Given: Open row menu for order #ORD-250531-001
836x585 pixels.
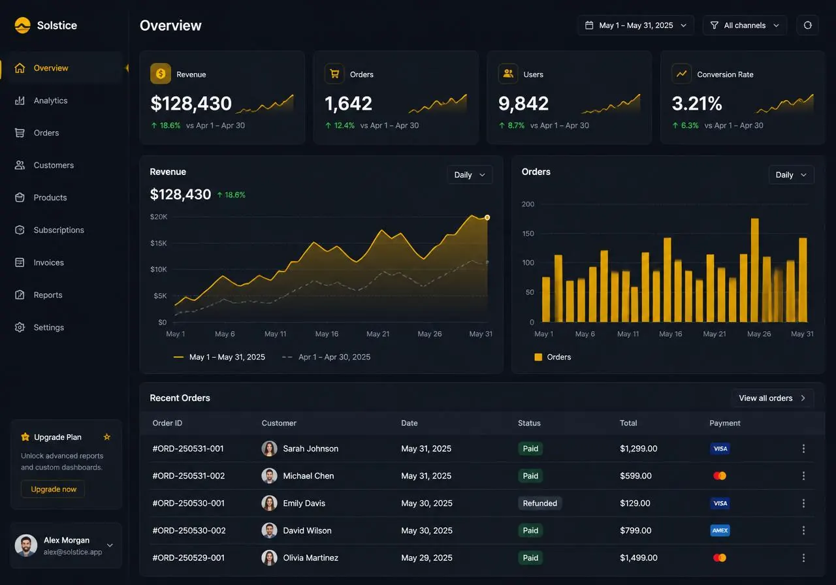Looking at the screenshot, I should (x=803, y=449).
